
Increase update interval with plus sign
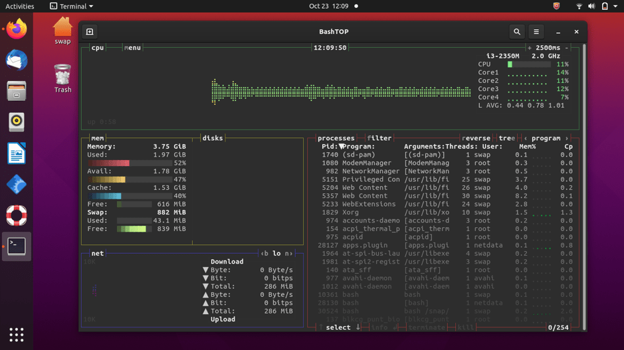tap(529, 47)
